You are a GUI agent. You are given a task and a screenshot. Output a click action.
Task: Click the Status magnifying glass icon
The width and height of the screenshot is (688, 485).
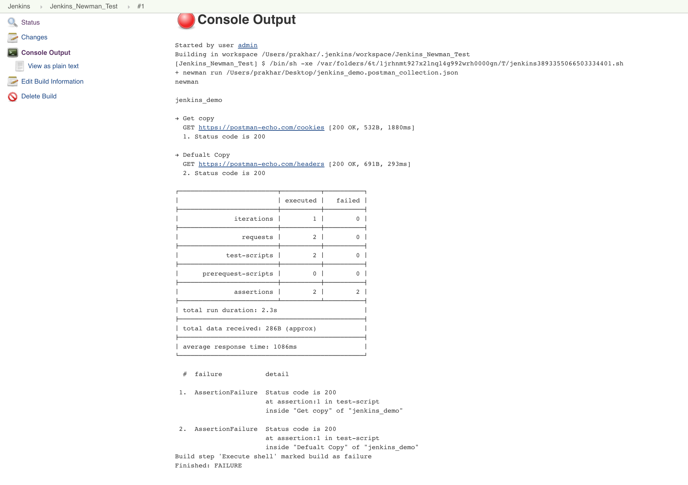click(13, 22)
